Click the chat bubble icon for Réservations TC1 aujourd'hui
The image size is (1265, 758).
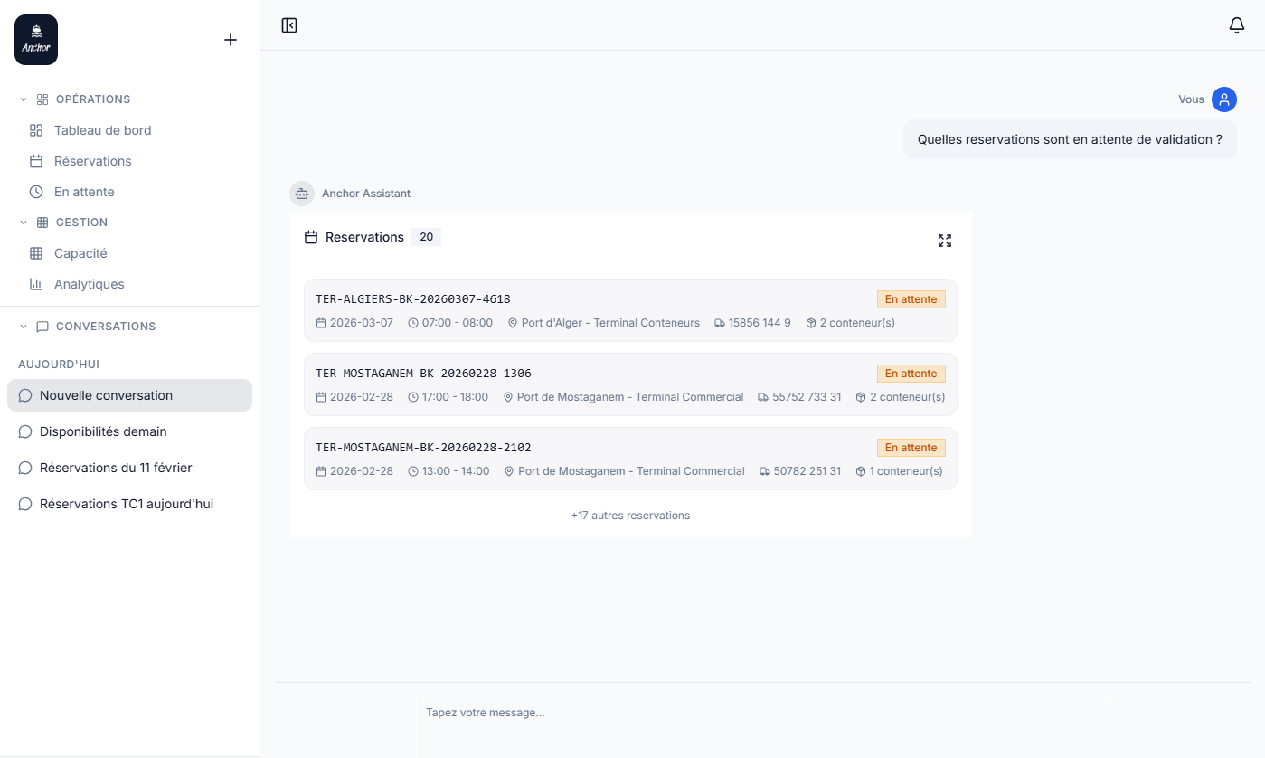(25, 504)
